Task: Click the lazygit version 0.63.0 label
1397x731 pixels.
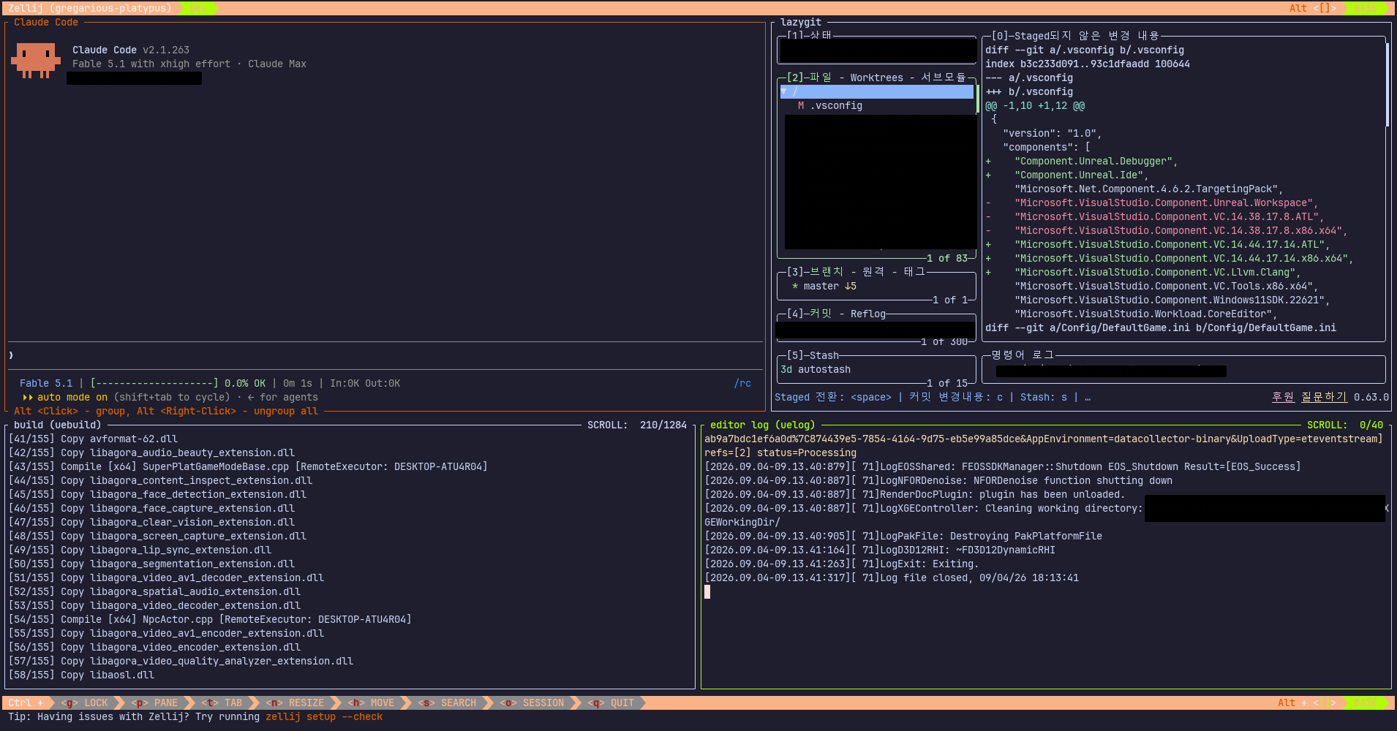Action: pyautogui.click(x=1371, y=398)
